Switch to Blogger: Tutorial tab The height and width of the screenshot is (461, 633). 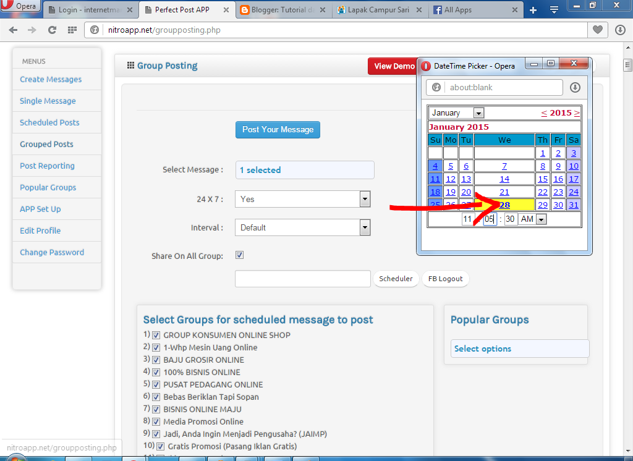pyautogui.click(x=283, y=10)
